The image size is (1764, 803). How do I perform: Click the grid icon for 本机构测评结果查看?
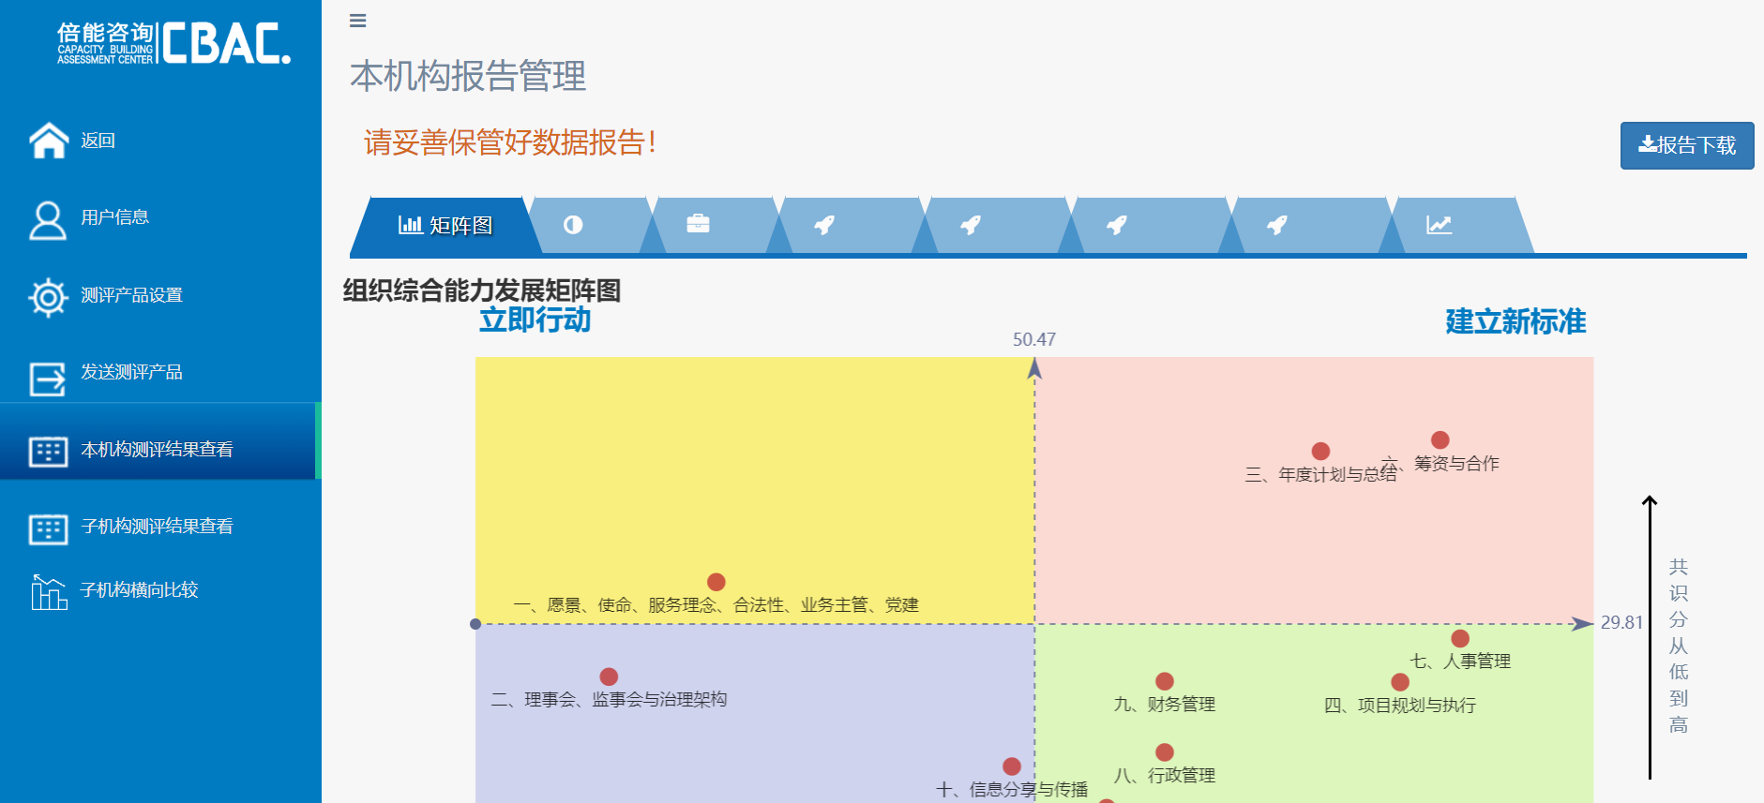pyautogui.click(x=48, y=452)
